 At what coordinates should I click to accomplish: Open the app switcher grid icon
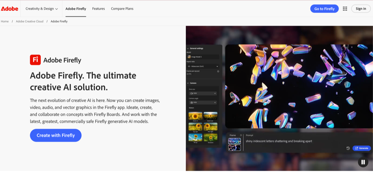pyautogui.click(x=345, y=9)
